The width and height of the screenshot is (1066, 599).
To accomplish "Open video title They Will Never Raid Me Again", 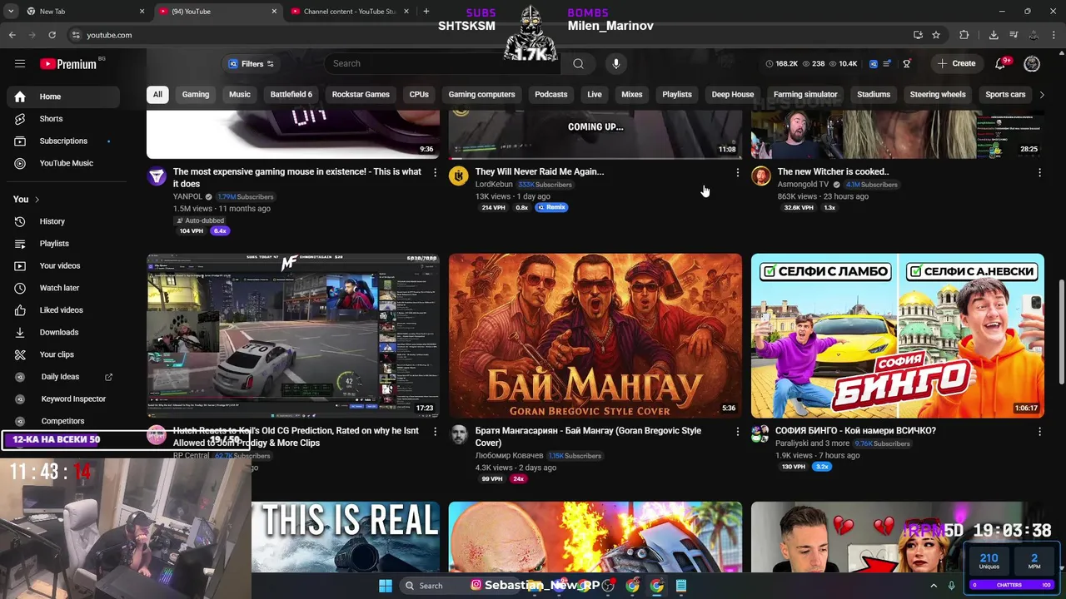I will point(540,172).
